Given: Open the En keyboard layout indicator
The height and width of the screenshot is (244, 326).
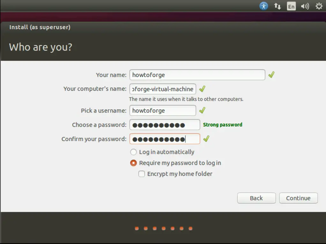Looking at the screenshot, I should click(x=291, y=6).
